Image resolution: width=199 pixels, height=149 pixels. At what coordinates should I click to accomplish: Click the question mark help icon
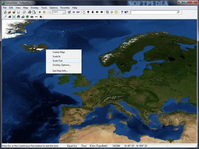pos(122,12)
